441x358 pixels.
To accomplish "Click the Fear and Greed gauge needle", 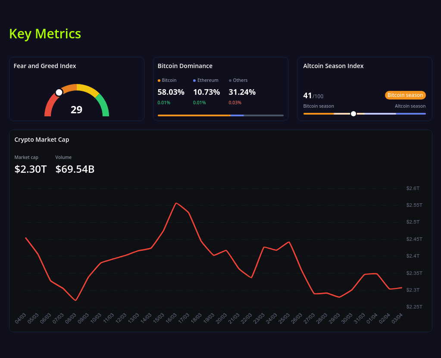I will click(x=59, y=92).
